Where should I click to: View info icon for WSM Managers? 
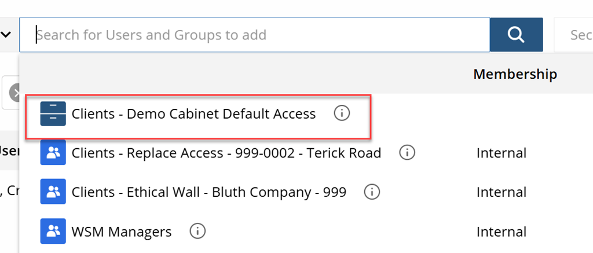pos(197,232)
